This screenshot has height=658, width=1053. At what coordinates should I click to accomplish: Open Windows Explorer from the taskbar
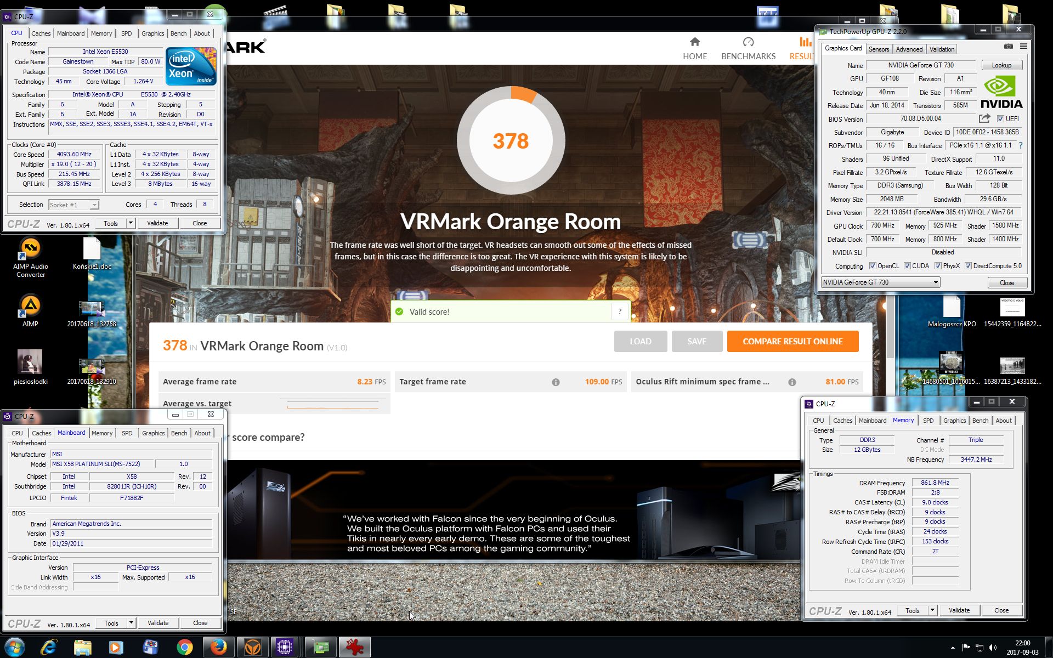click(83, 648)
